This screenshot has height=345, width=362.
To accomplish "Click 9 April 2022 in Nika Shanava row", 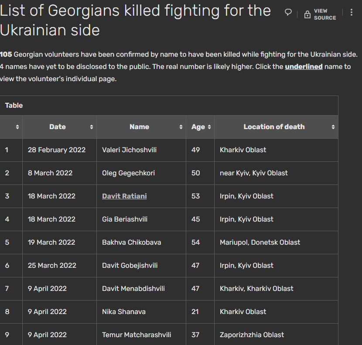I will point(47,311).
